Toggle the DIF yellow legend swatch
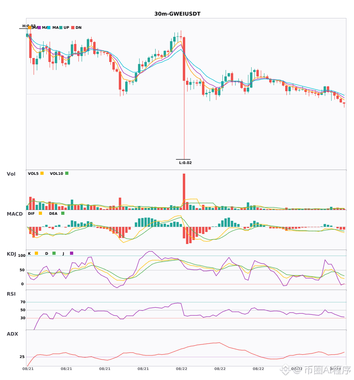Screen dimensions: 354x380 pos(40,213)
